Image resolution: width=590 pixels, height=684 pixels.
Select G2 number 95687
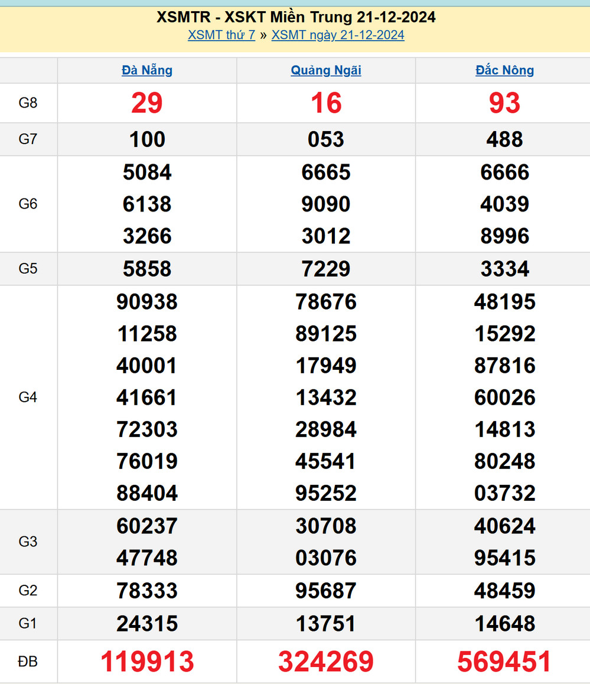tap(326, 591)
